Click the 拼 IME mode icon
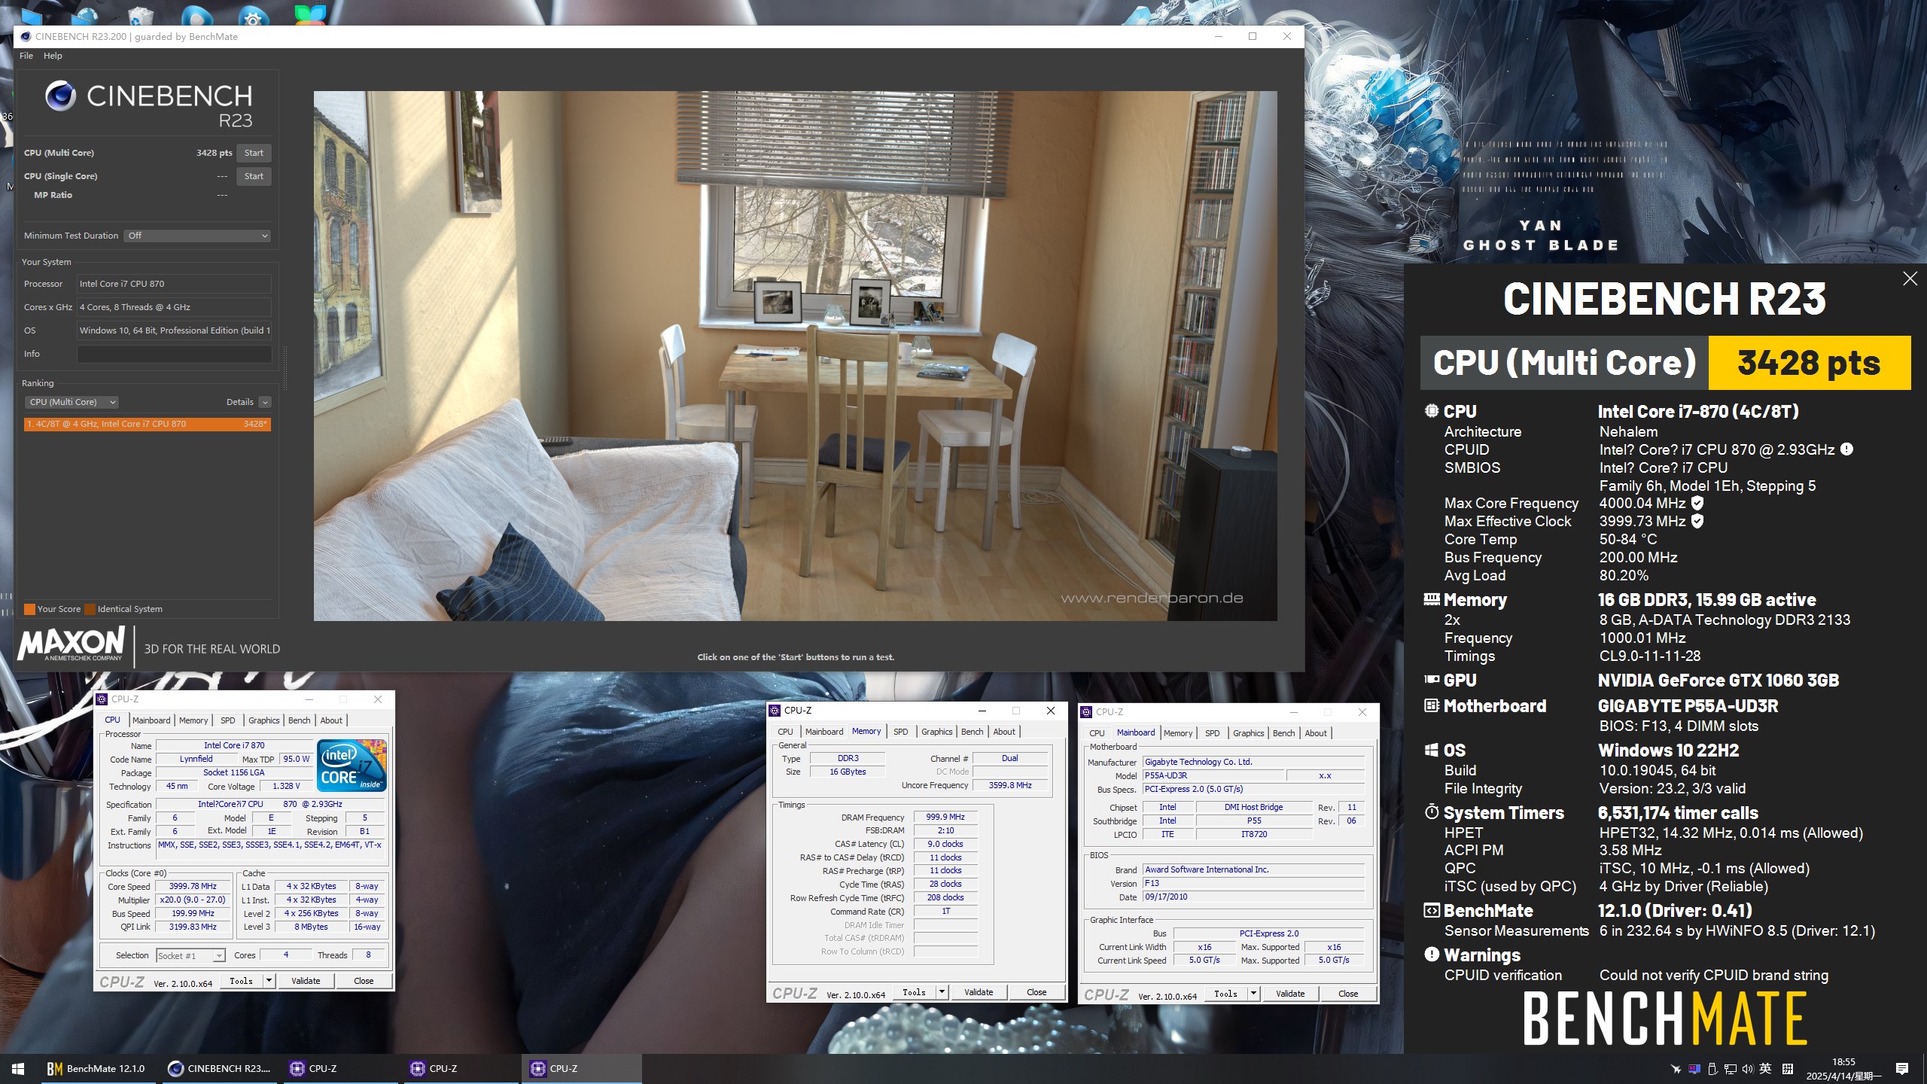 point(1788,1069)
